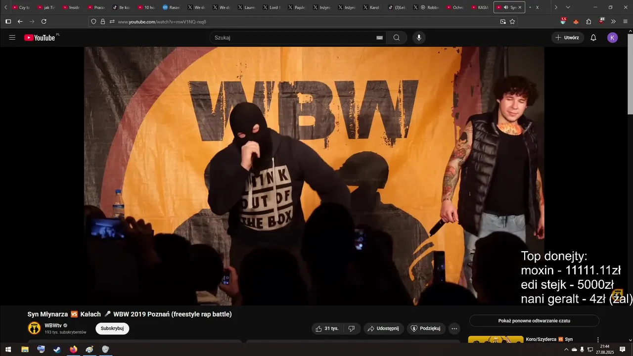
Task: Switch to the "Ile ko" TikTok tab
Action: 121,7
